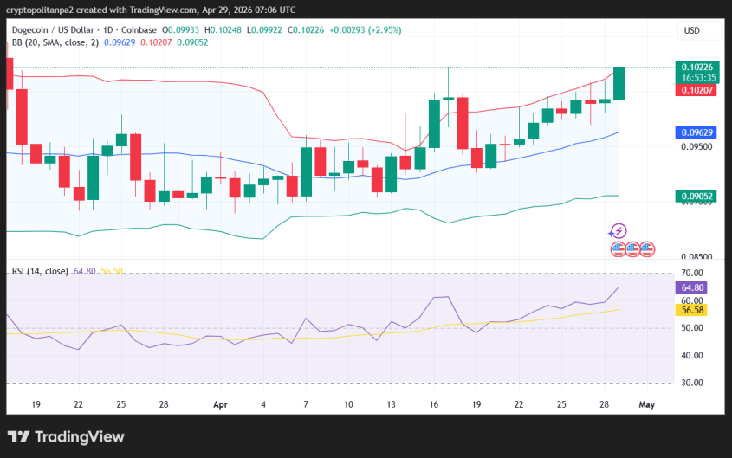Click the purple RSI value label 64.80

tap(693, 287)
